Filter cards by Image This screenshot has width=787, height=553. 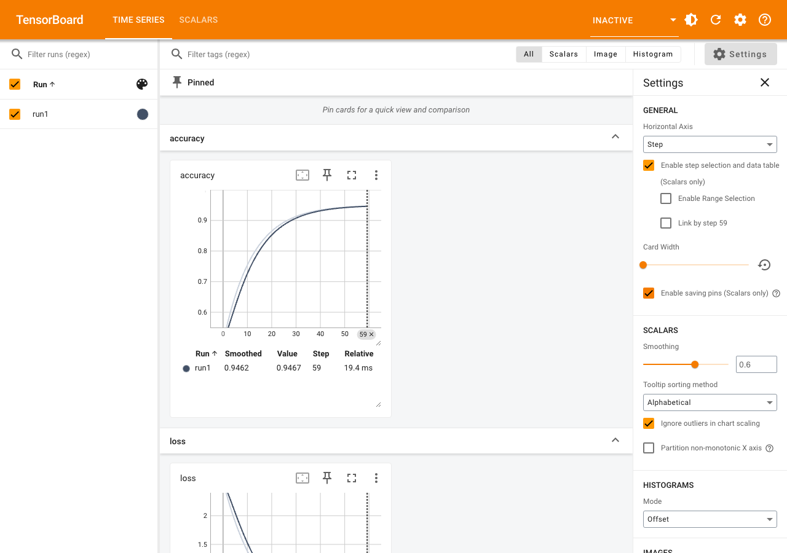pos(606,54)
